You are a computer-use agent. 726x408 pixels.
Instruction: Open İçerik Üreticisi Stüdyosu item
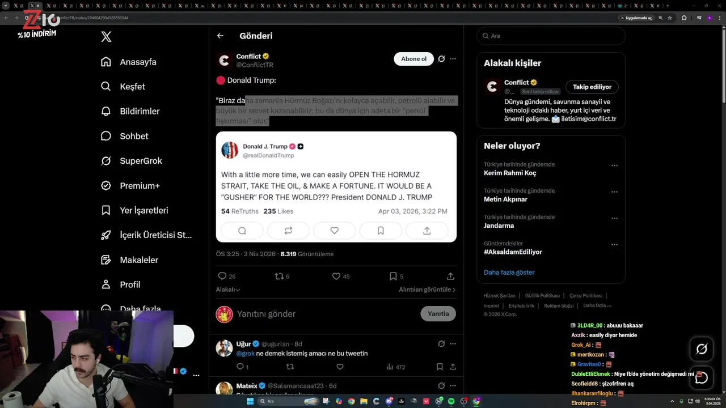pos(146,235)
